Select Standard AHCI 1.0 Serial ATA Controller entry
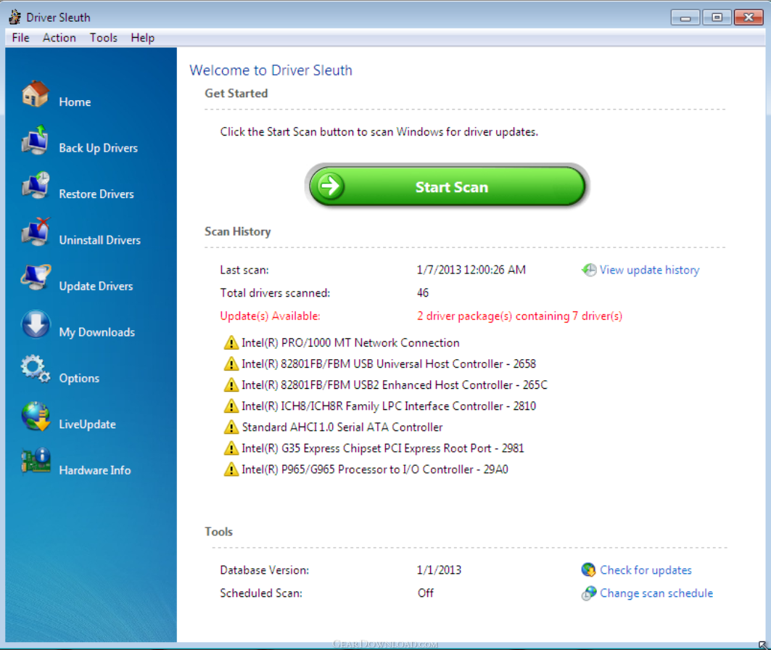Viewport: 771px width, 650px height. (342, 427)
